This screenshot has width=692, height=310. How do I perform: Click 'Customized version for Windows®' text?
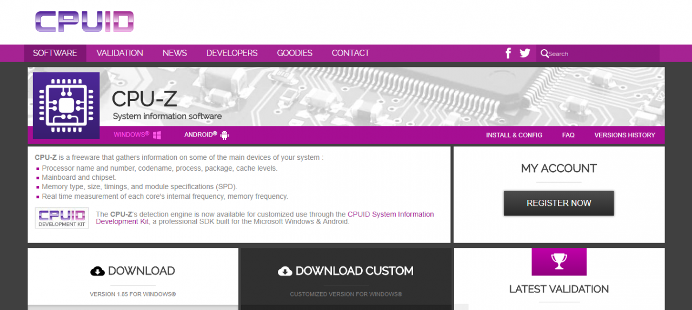346,294
